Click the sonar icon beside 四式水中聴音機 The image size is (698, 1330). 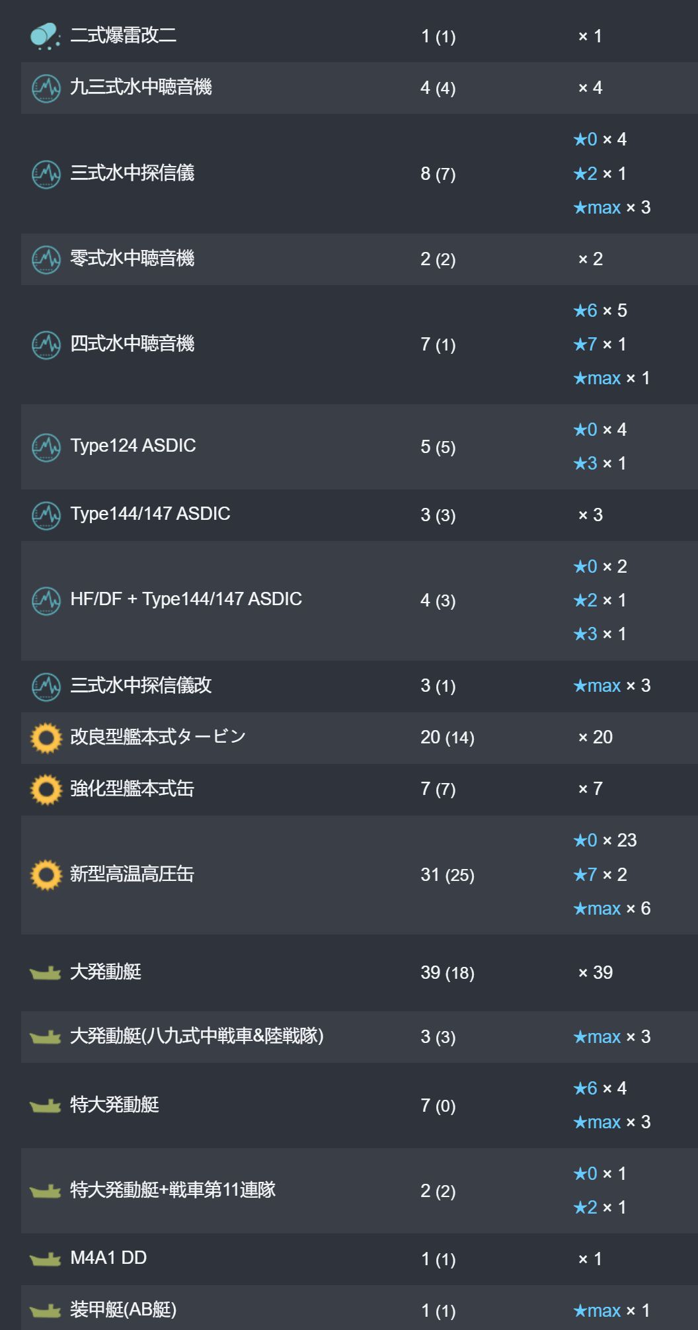[46, 345]
